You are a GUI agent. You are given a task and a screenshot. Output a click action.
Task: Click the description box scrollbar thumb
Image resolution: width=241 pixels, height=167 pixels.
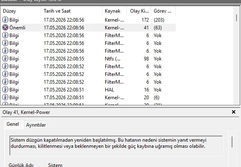point(232,142)
